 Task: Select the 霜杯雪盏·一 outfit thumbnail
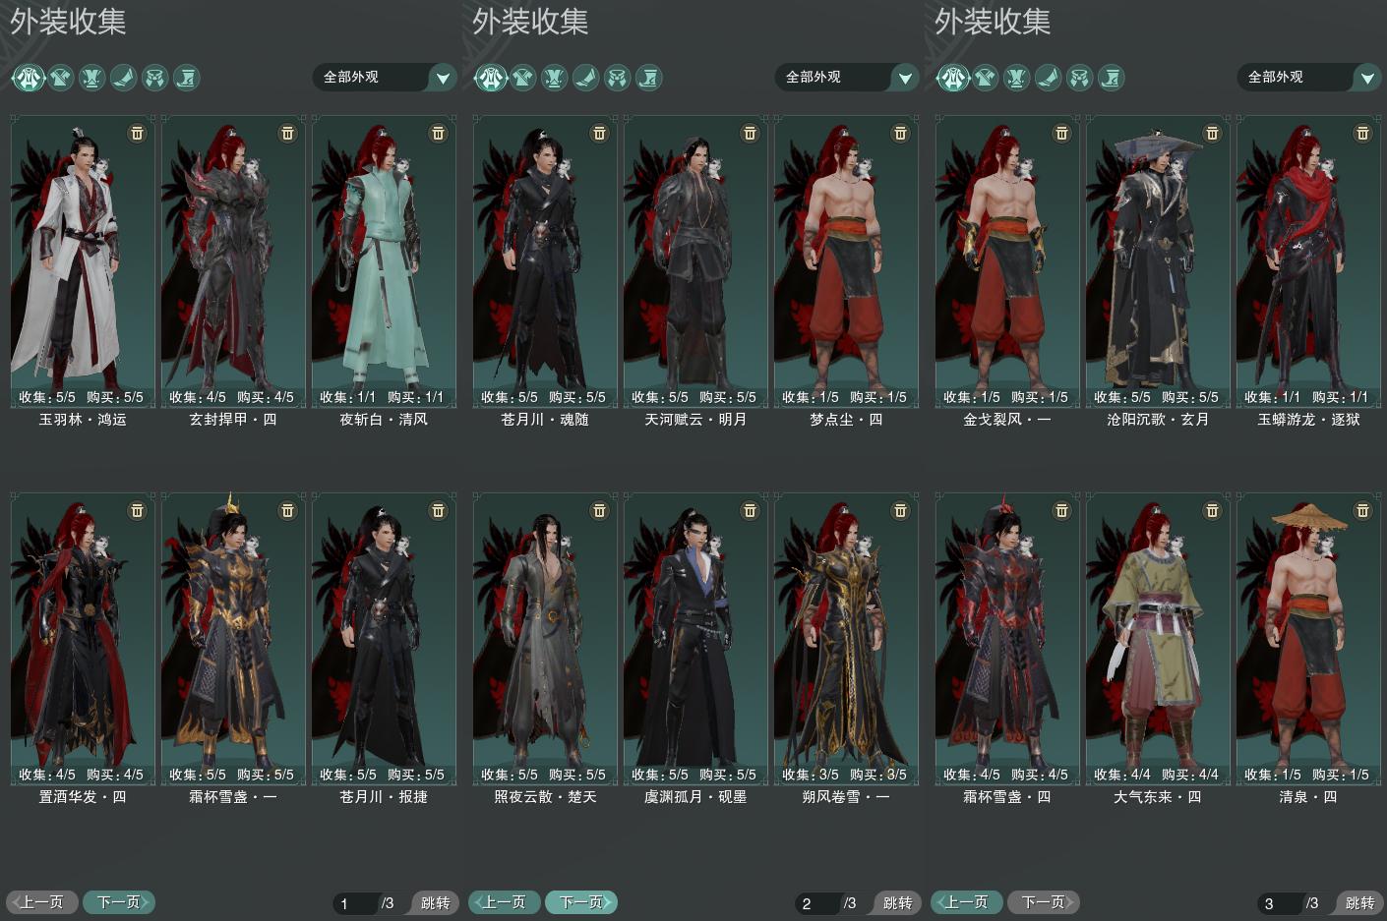click(x=233, y=638)
